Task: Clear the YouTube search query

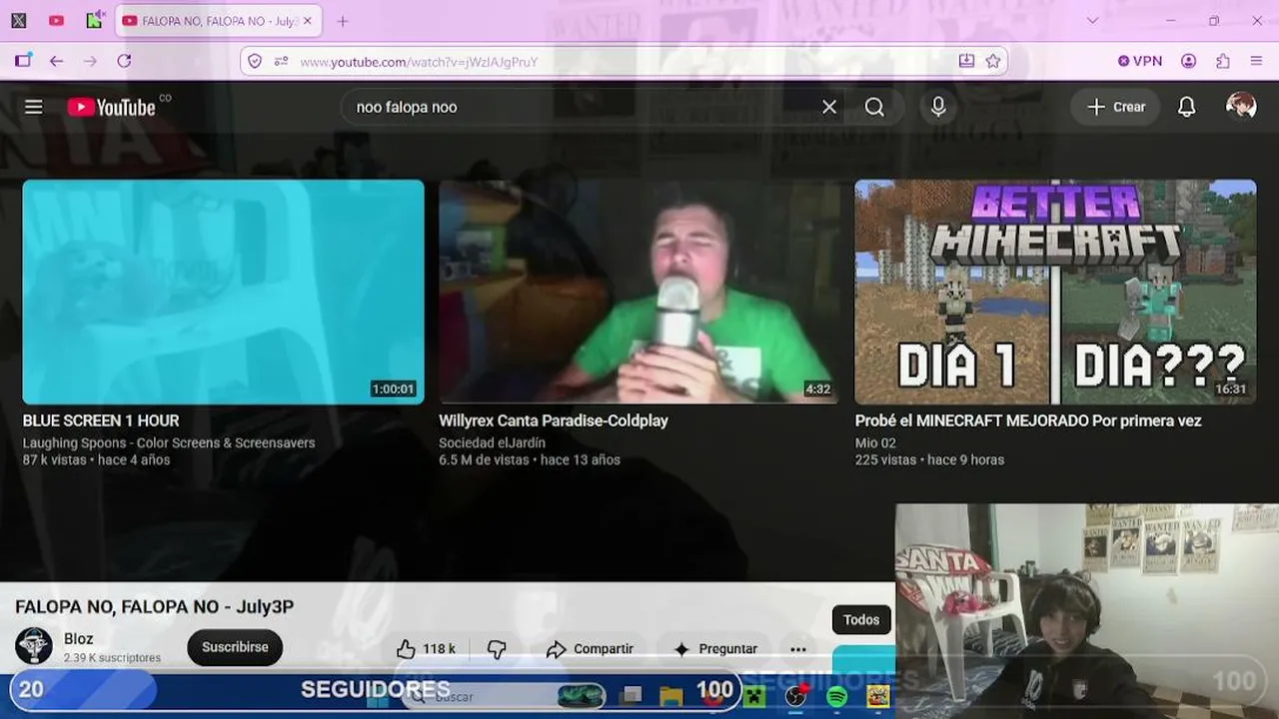Action: click(x=829, y=107)
